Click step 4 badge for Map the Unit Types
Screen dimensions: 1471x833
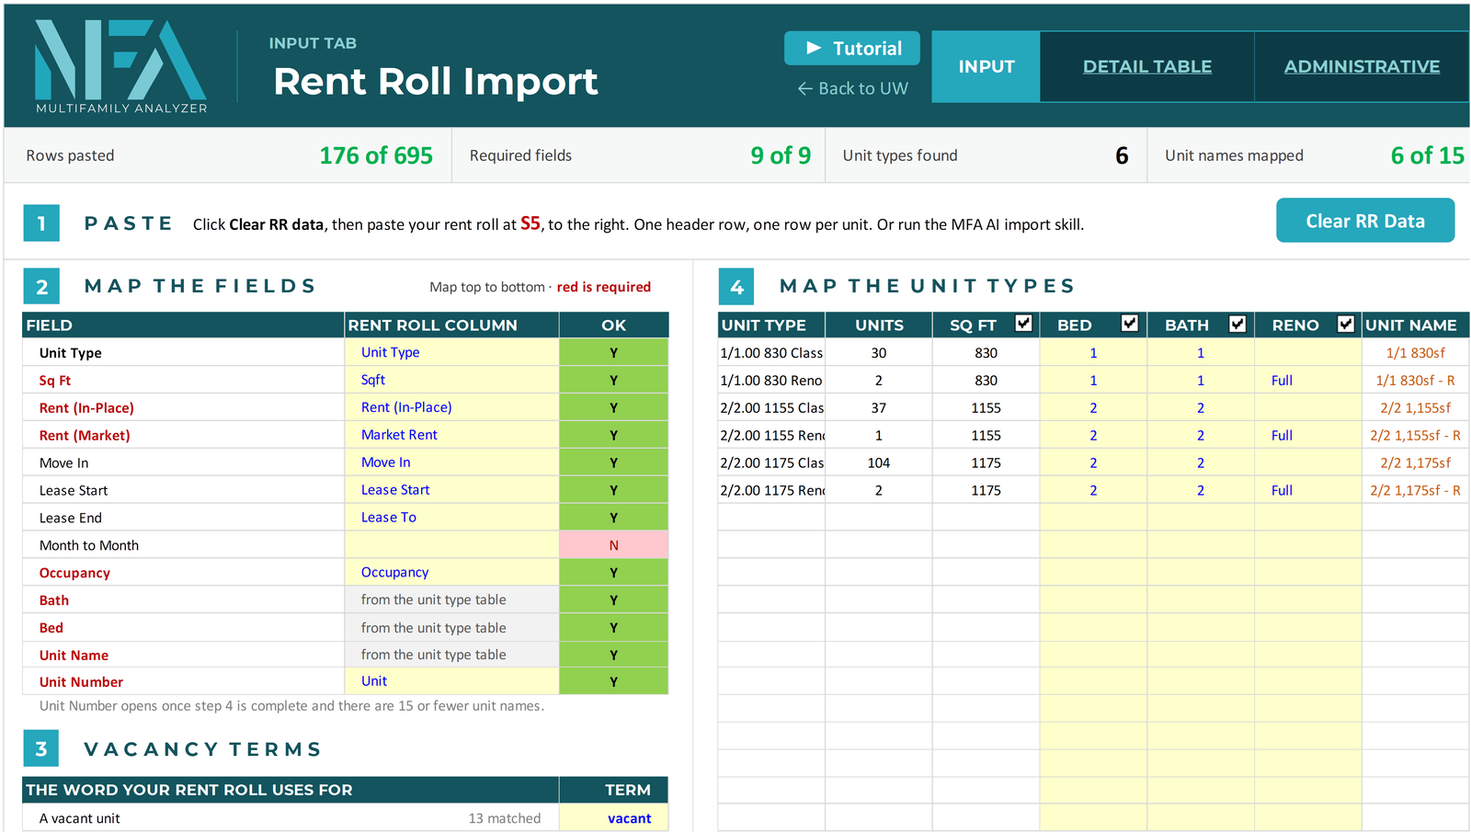click(736, 286)
